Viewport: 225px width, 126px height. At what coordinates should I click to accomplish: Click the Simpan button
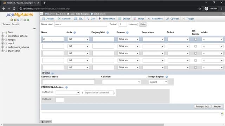point(217,106)
